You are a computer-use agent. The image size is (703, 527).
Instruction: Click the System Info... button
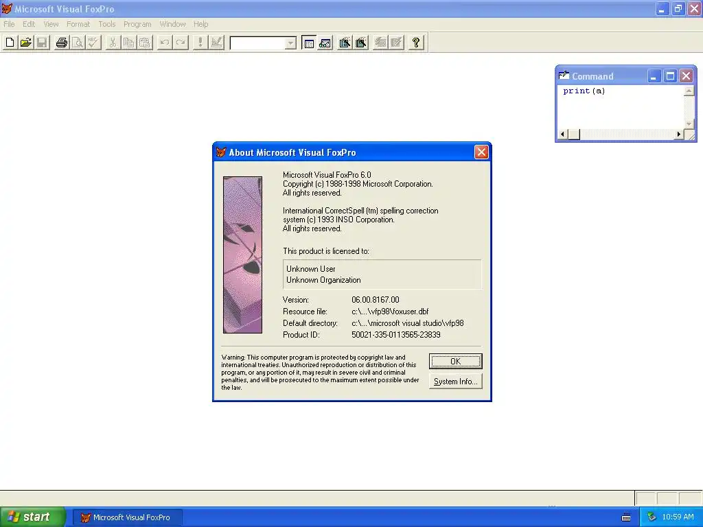click(x=456, y=382)
